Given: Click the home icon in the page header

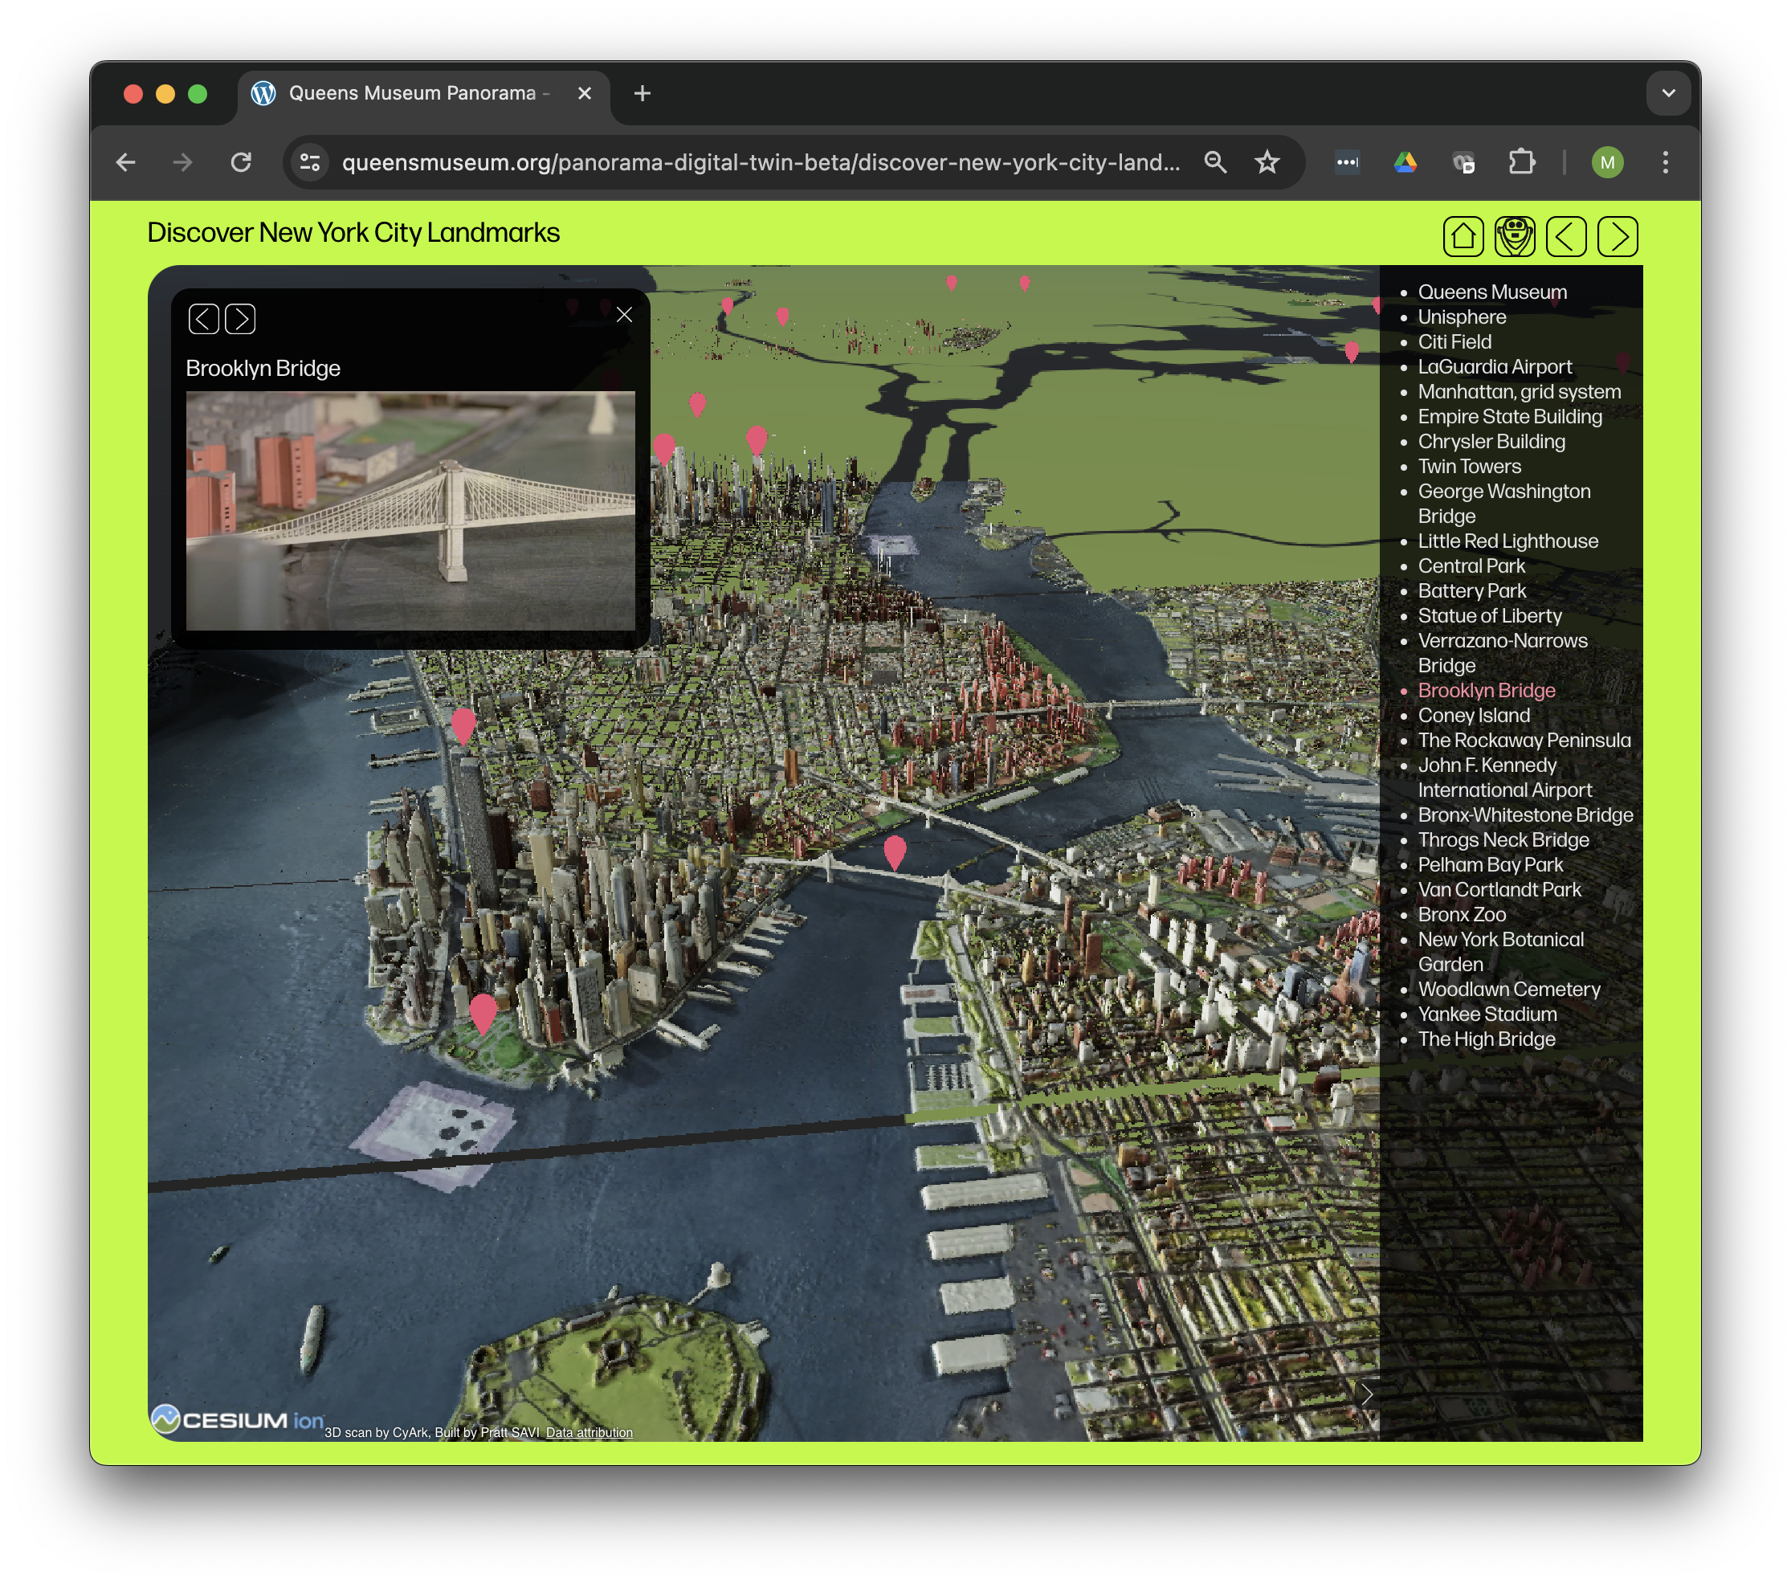Looking at the screenshot, I should point(1463,236).
